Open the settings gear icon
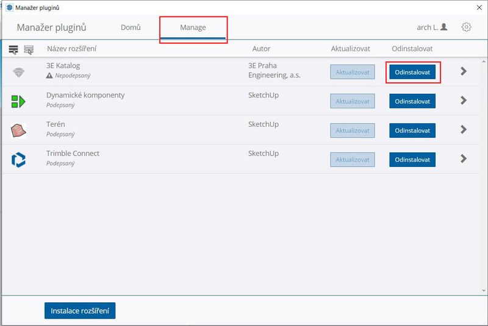The width and height of the screenshot is (488, 326). (x=466, y=27)
